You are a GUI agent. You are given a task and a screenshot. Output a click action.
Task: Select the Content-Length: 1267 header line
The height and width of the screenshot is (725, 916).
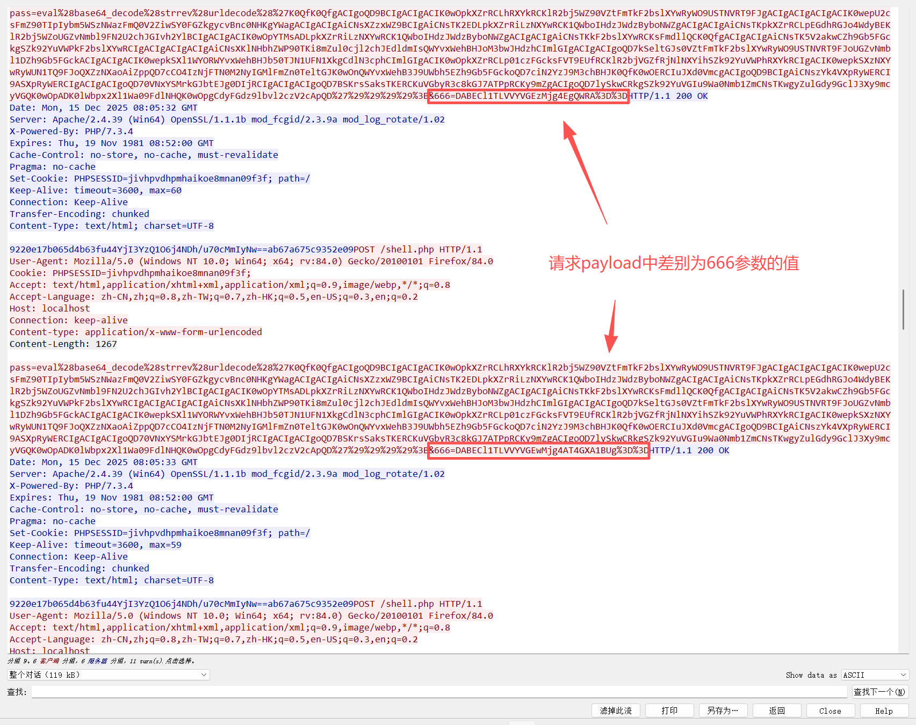click(x=63, y=344)
